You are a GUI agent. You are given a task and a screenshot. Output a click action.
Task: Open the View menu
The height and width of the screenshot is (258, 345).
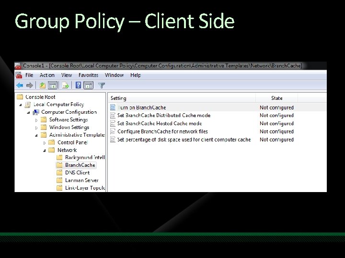pos(67,75)
